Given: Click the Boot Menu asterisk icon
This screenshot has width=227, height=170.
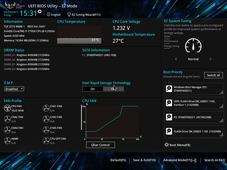Looking at the screenshot, I should 166,145.
